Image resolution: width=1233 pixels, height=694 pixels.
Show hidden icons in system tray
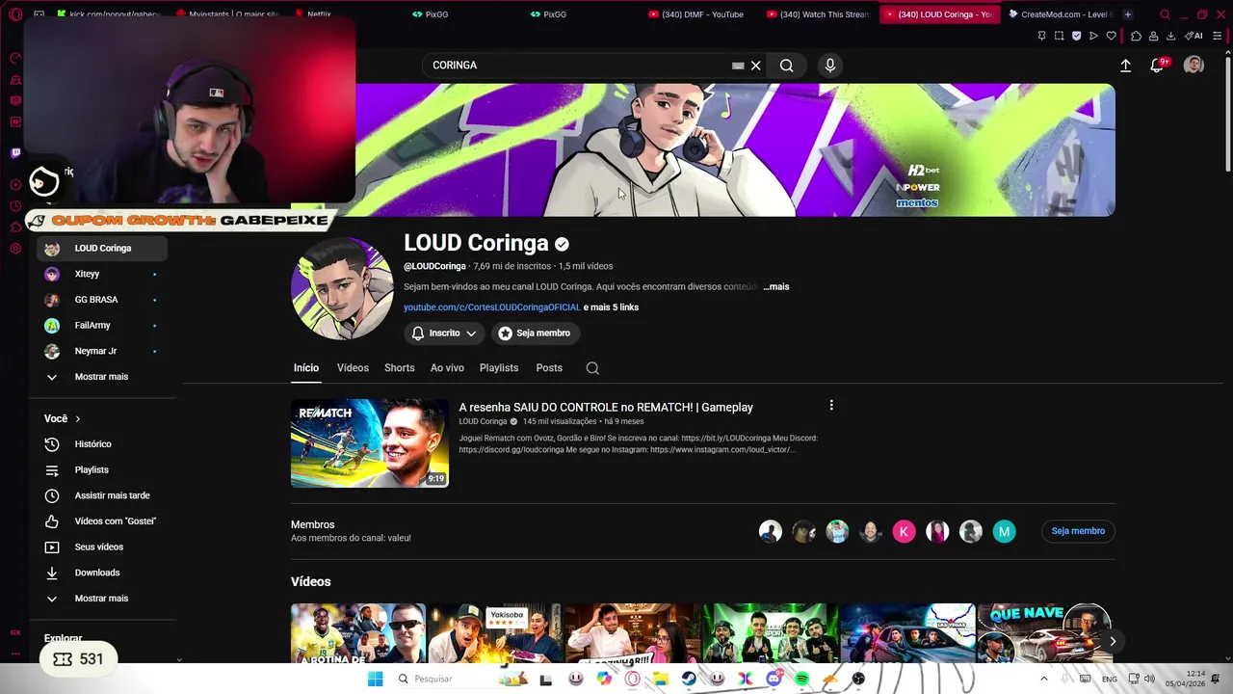tap(1044, 679)
